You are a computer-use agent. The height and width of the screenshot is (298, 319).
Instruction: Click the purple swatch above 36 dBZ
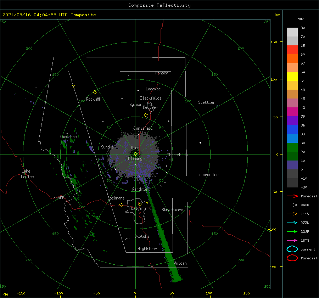[x=292, y=120]
